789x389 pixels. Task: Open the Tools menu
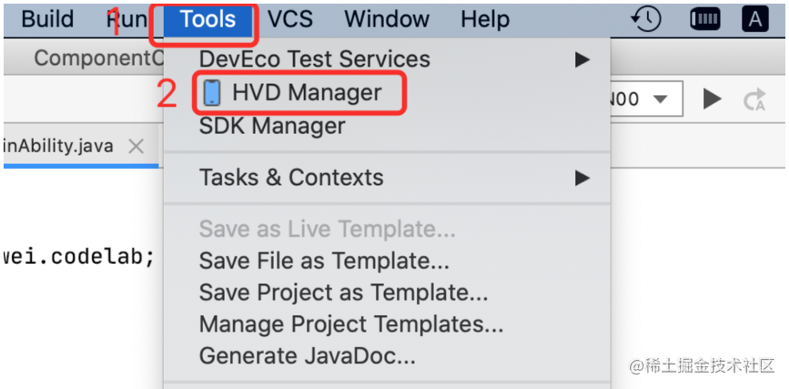[207, 19]
